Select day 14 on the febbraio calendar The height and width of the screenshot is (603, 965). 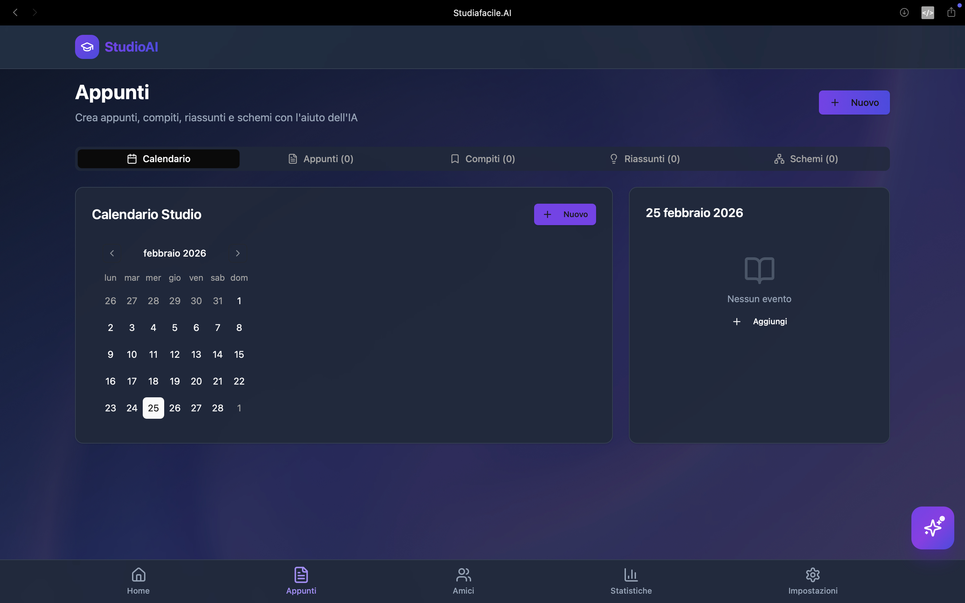[218, 354]
